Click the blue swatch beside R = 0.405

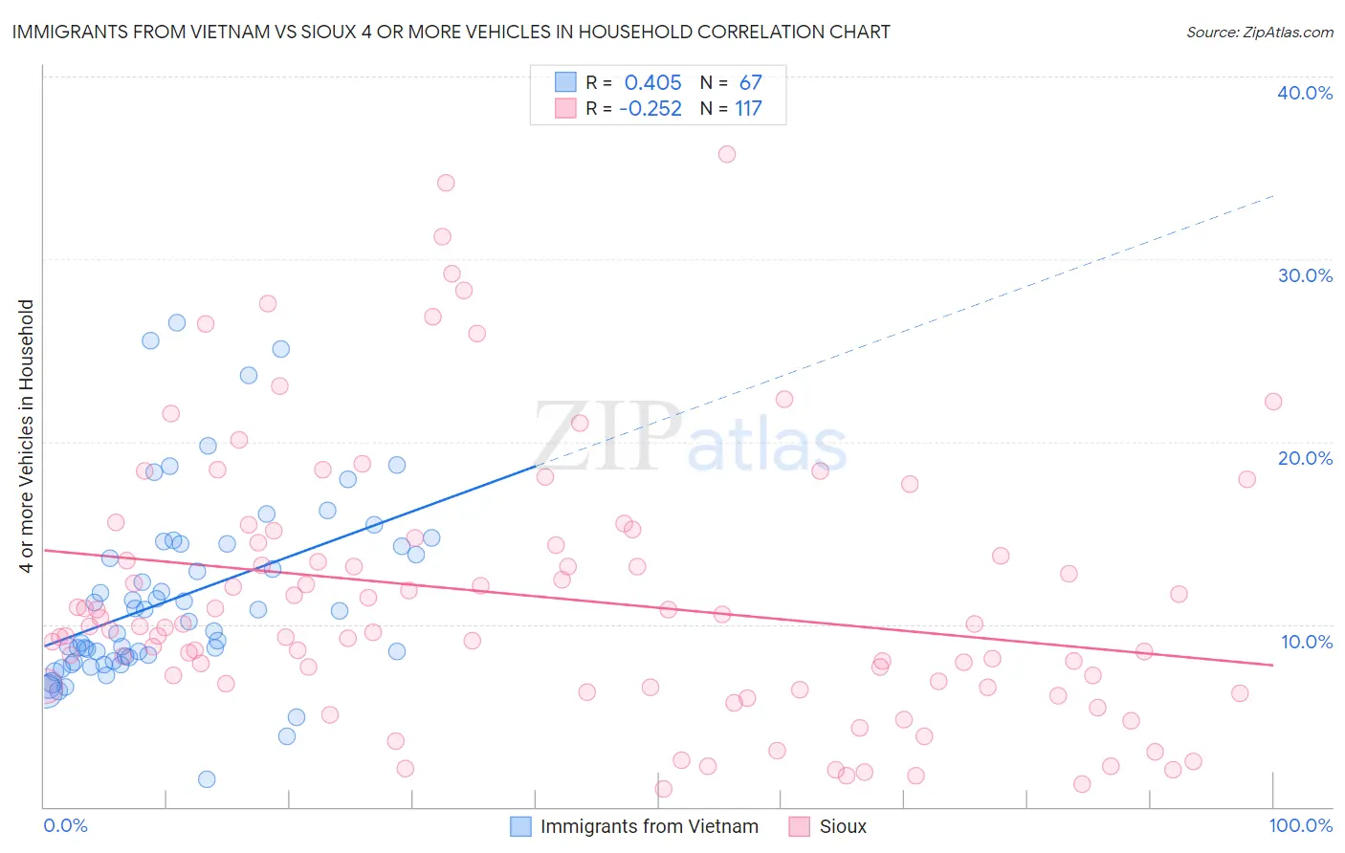(565, 82)
